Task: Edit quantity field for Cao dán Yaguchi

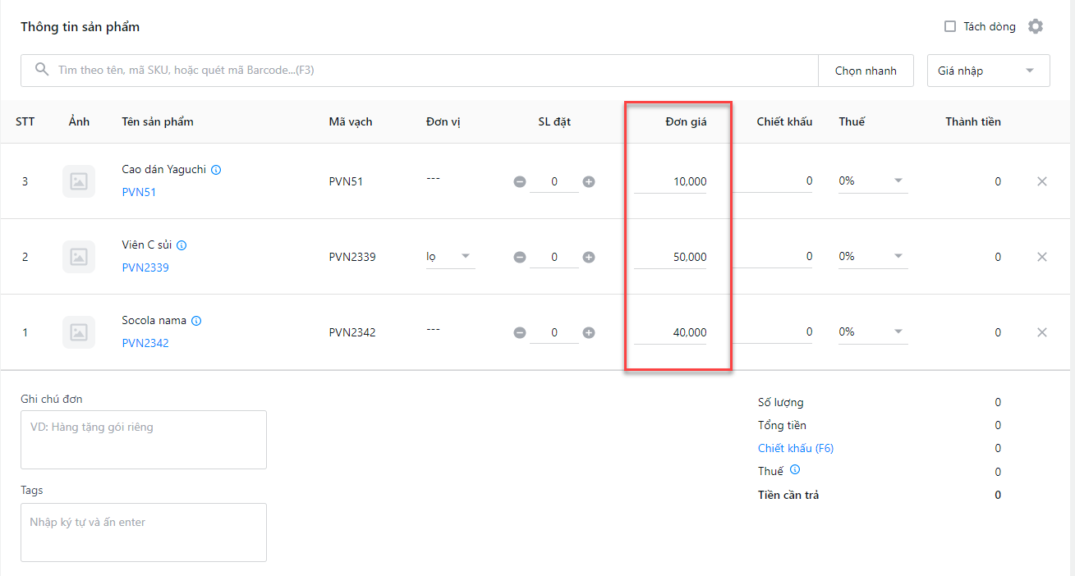Action: tap(554, 181)
